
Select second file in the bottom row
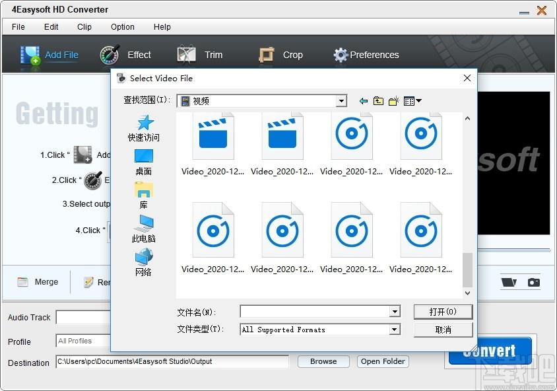tap(282, 238)
